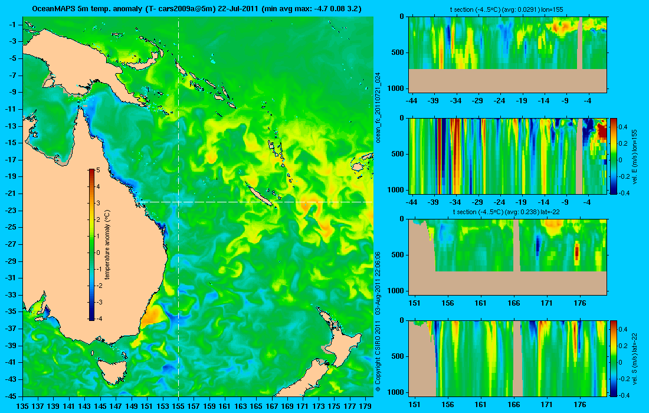Click latitude tick label -1 on map axis
Viewport: 649px width, 413px height.
point(12,24)
